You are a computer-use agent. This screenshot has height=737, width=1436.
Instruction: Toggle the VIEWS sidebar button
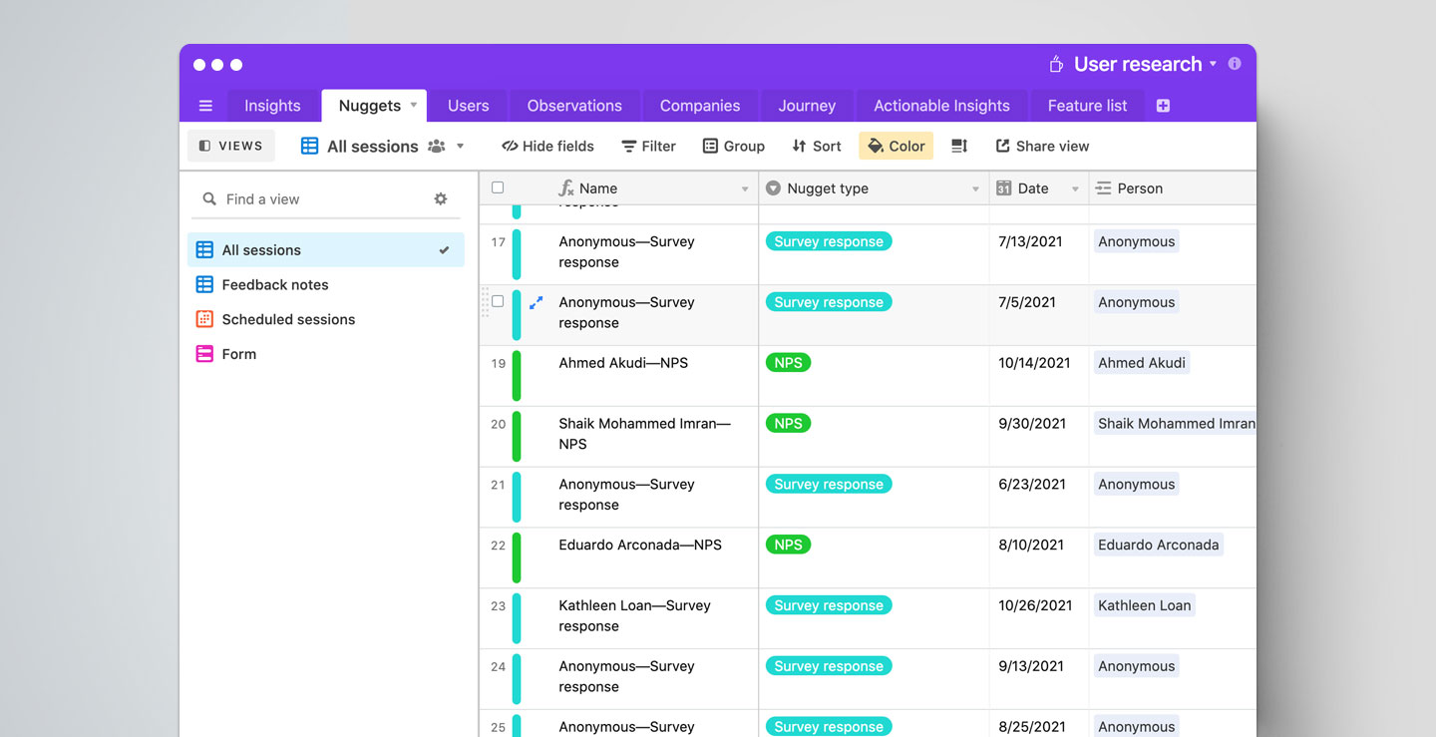(x=231, y=146)
